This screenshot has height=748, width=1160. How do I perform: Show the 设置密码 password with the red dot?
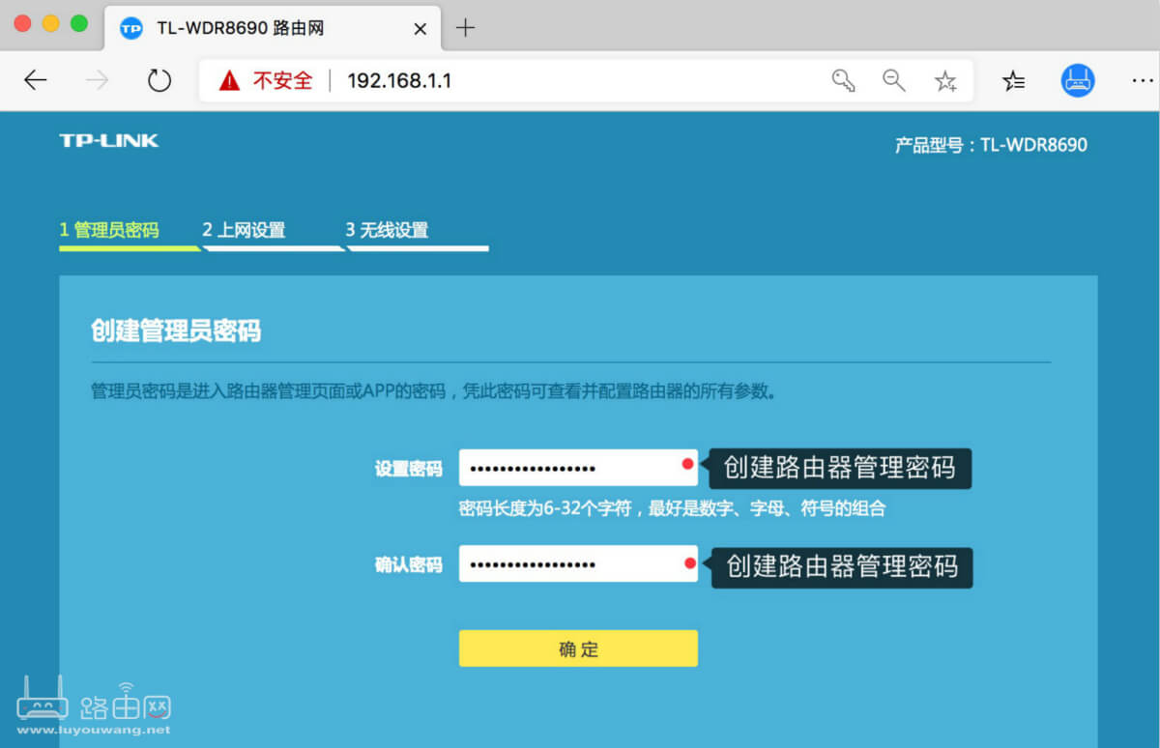[687, 466]
